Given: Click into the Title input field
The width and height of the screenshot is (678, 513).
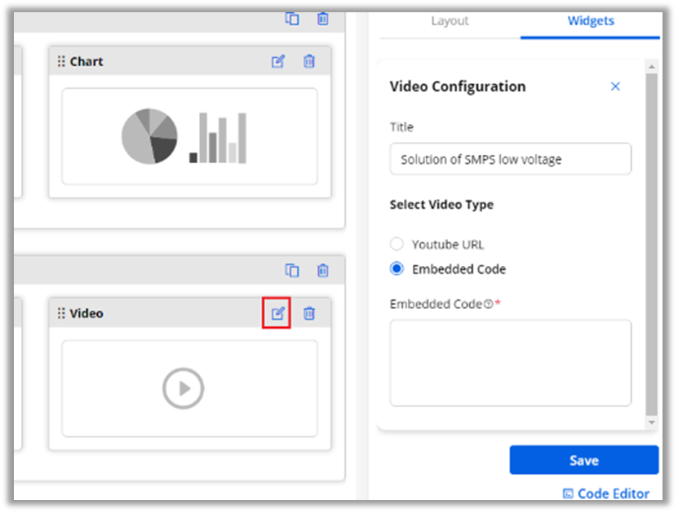Looking at the screenshot, I should pos(510,159).
